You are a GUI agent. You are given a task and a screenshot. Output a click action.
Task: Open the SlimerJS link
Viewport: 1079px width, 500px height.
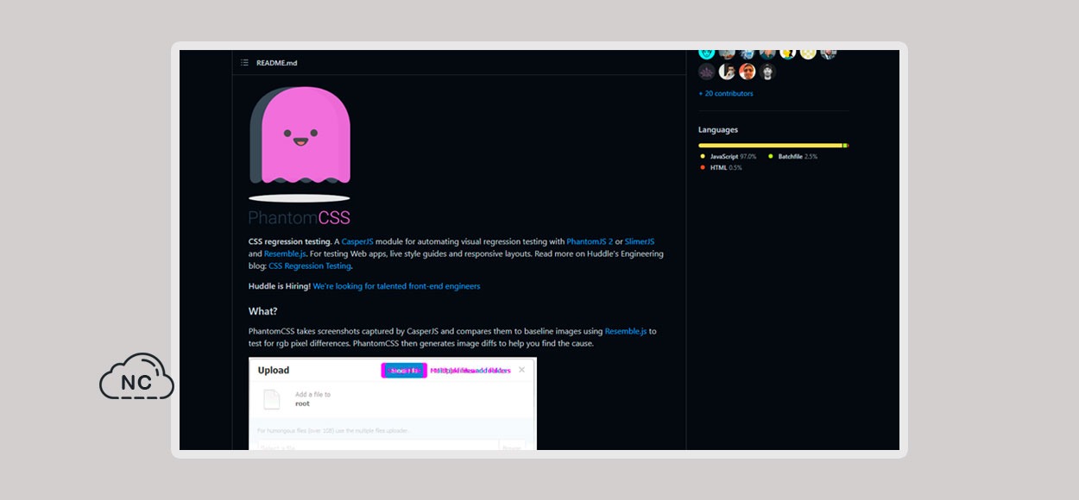pos(640,241)
